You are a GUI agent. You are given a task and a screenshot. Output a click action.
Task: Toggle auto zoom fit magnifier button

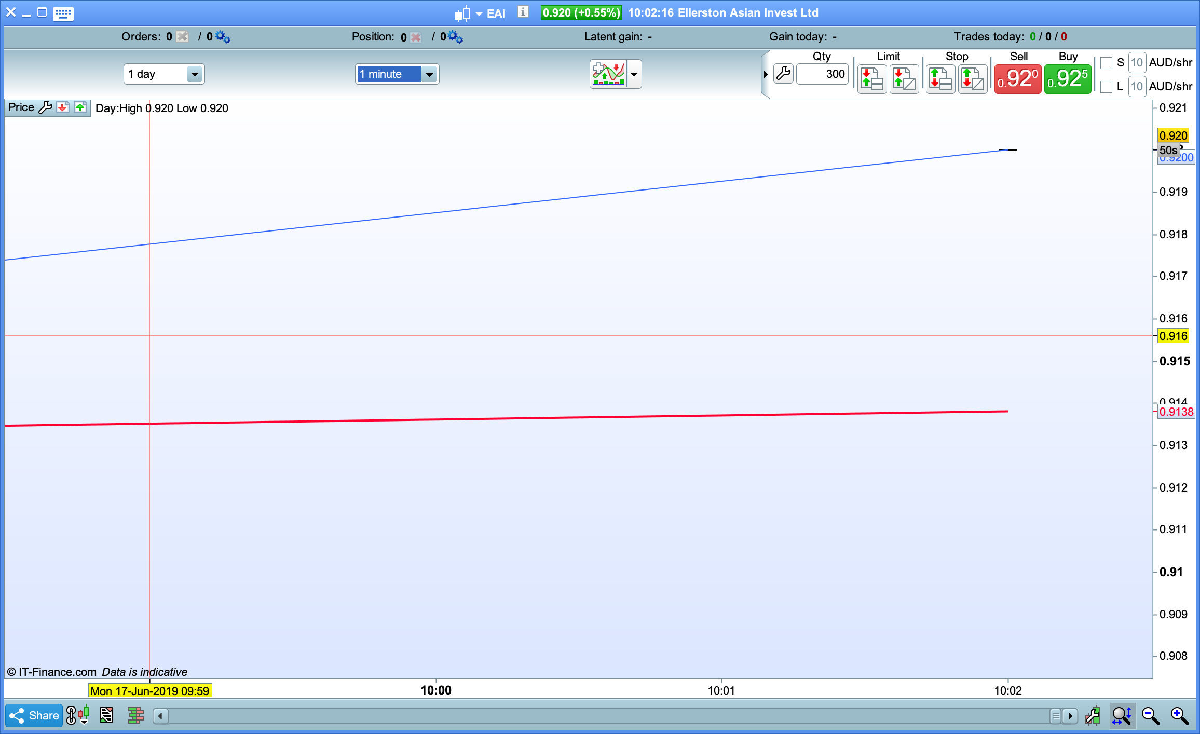[1122, 716]
